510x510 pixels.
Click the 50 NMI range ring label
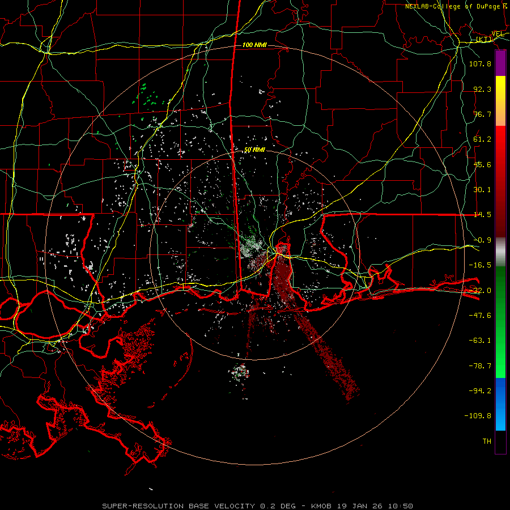(254, 150)
